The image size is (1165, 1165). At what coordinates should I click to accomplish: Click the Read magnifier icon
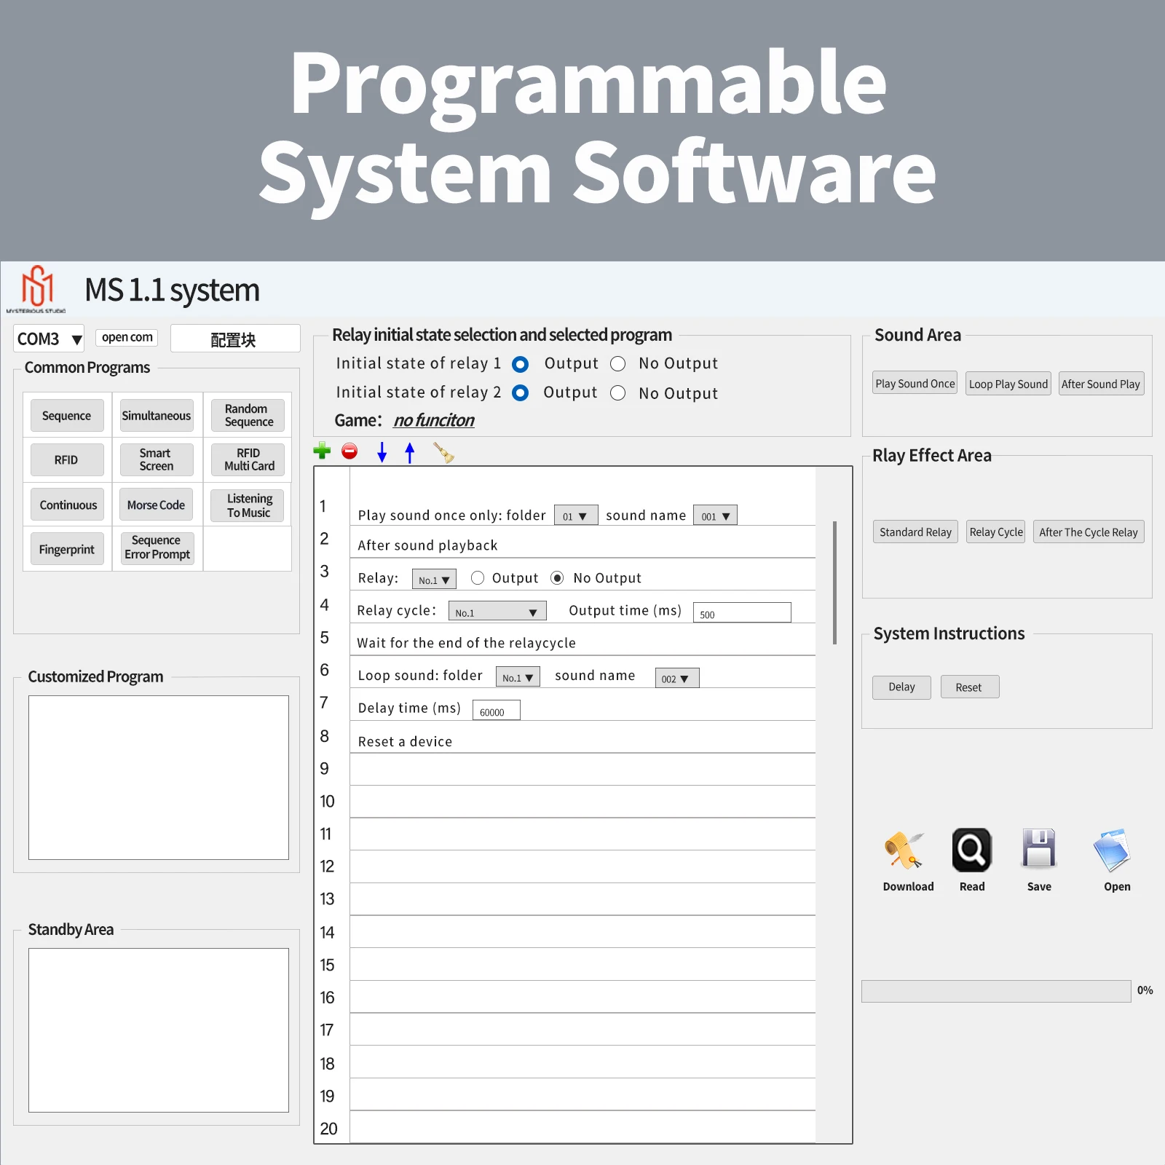(x=972, y=850)
